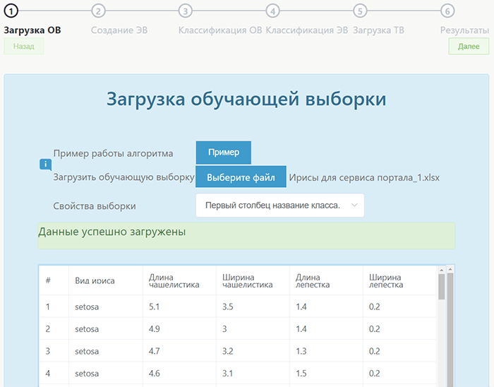This screenshot has height=387, width=494.
Task: Click value 3.1 in row 4
Action: [x=227, y=374]
